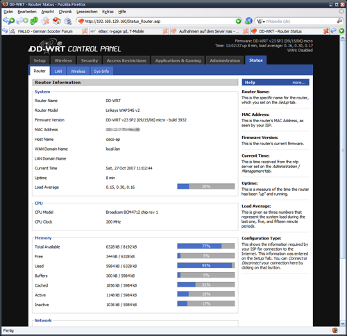Select the Status main tab
The height and width of the screenshot is (336, 347).
point(256,60)
